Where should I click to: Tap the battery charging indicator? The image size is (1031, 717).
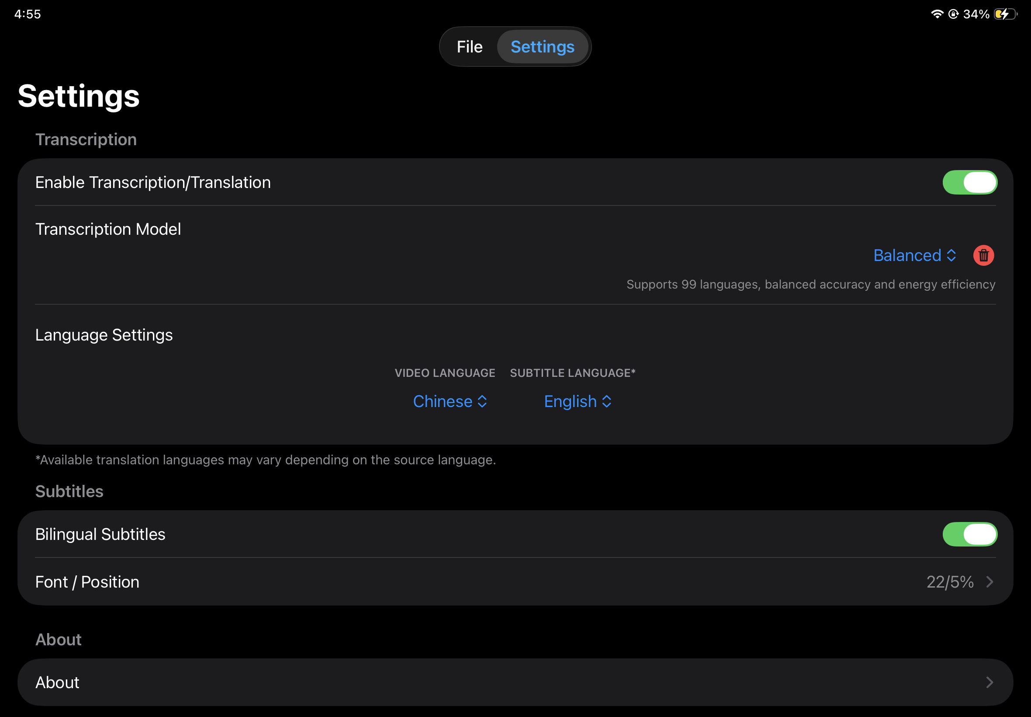point(1005,14)
